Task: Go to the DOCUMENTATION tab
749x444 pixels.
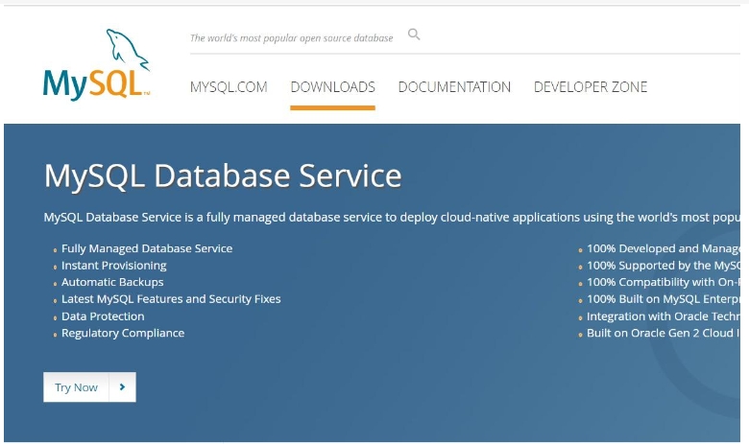Action: 454,87
